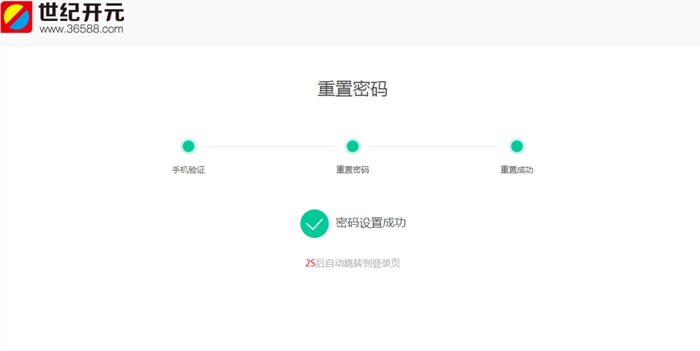Click the 世纪开元 brand name text
The width and height of the screenshot is (700, 351).
point(81,12)
